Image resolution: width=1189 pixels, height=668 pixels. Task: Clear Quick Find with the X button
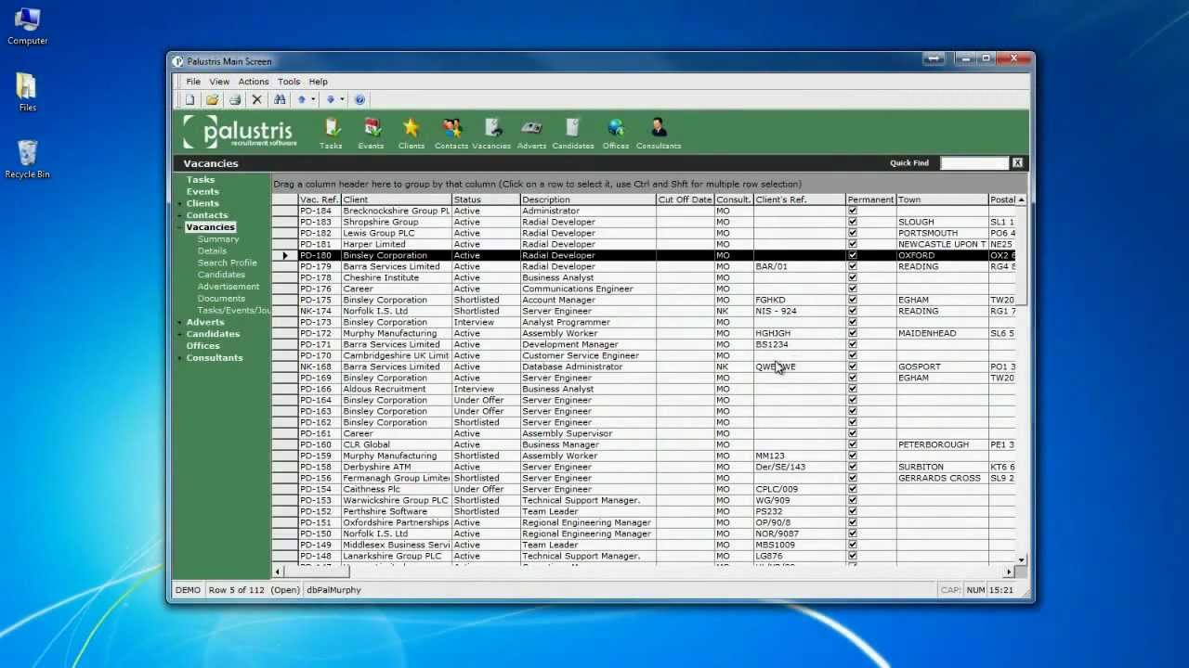(1018, 163)
